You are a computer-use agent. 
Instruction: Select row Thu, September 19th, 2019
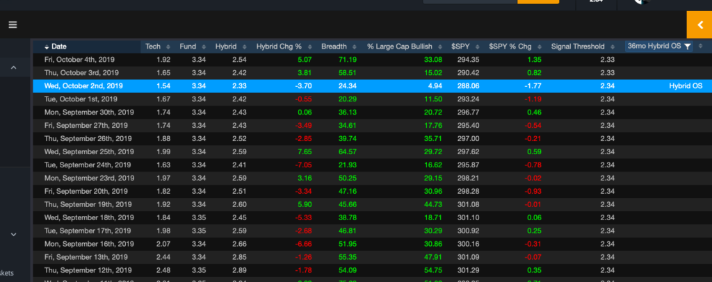click(x=372, y=204)
